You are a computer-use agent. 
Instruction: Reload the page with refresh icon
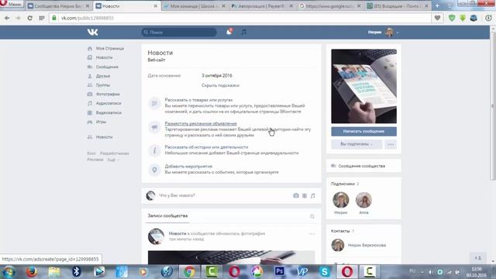coord(29,18)
